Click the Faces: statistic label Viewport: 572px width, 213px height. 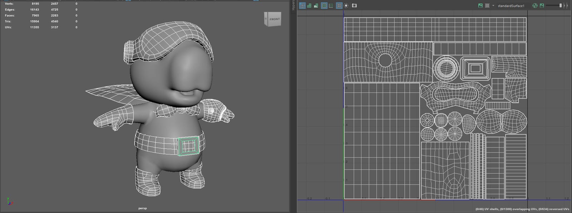click(x=10, y=15)
